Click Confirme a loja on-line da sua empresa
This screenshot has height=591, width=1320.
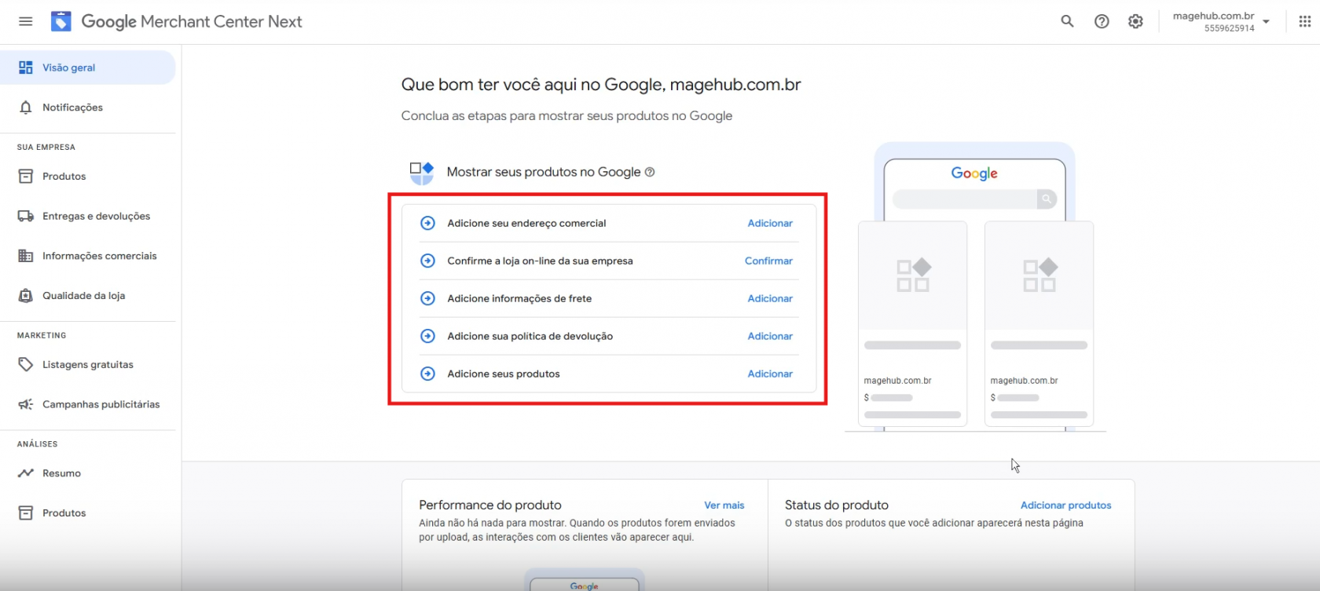(540, 261)
